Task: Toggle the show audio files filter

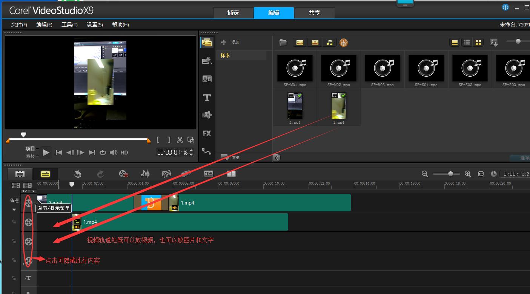Action: coord(329,42)
